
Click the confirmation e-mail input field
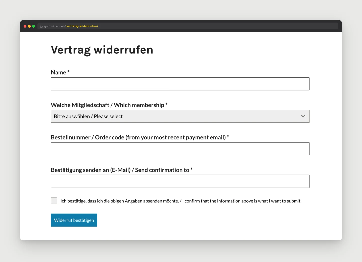(x=180, y=181)
